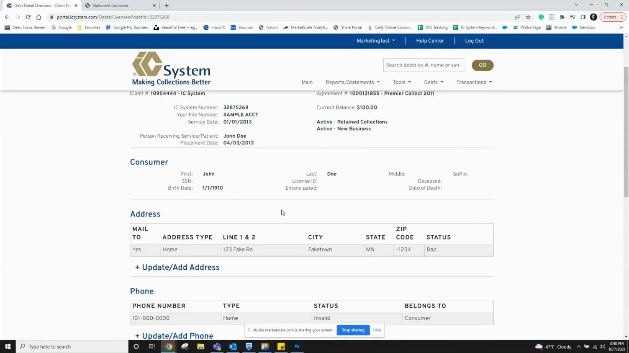Select the Main navigation item
Image resolution: width=629 pixels, height=353 pixels.
307,82
